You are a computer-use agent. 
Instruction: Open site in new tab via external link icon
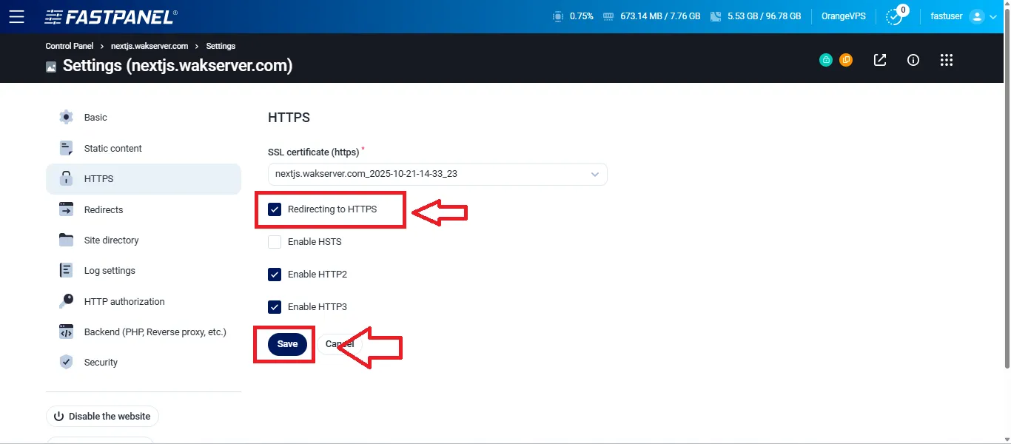point(879,60)
